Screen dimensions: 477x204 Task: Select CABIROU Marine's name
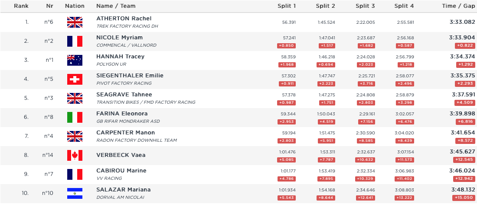121,171
